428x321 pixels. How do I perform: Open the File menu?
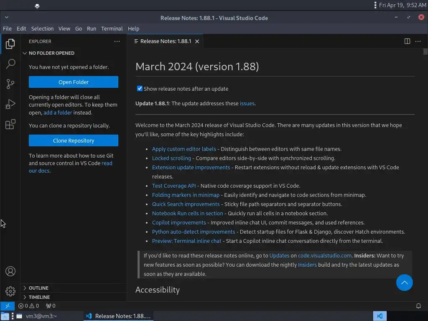(x=7, y=29)
